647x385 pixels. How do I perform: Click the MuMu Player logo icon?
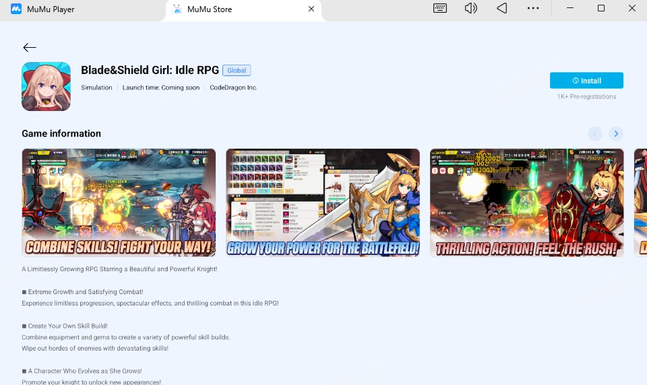coord(16,9)
